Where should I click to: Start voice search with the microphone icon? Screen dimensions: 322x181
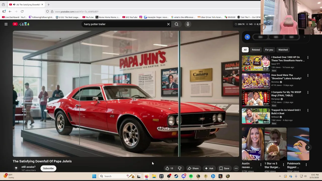[x=188, y=24]
